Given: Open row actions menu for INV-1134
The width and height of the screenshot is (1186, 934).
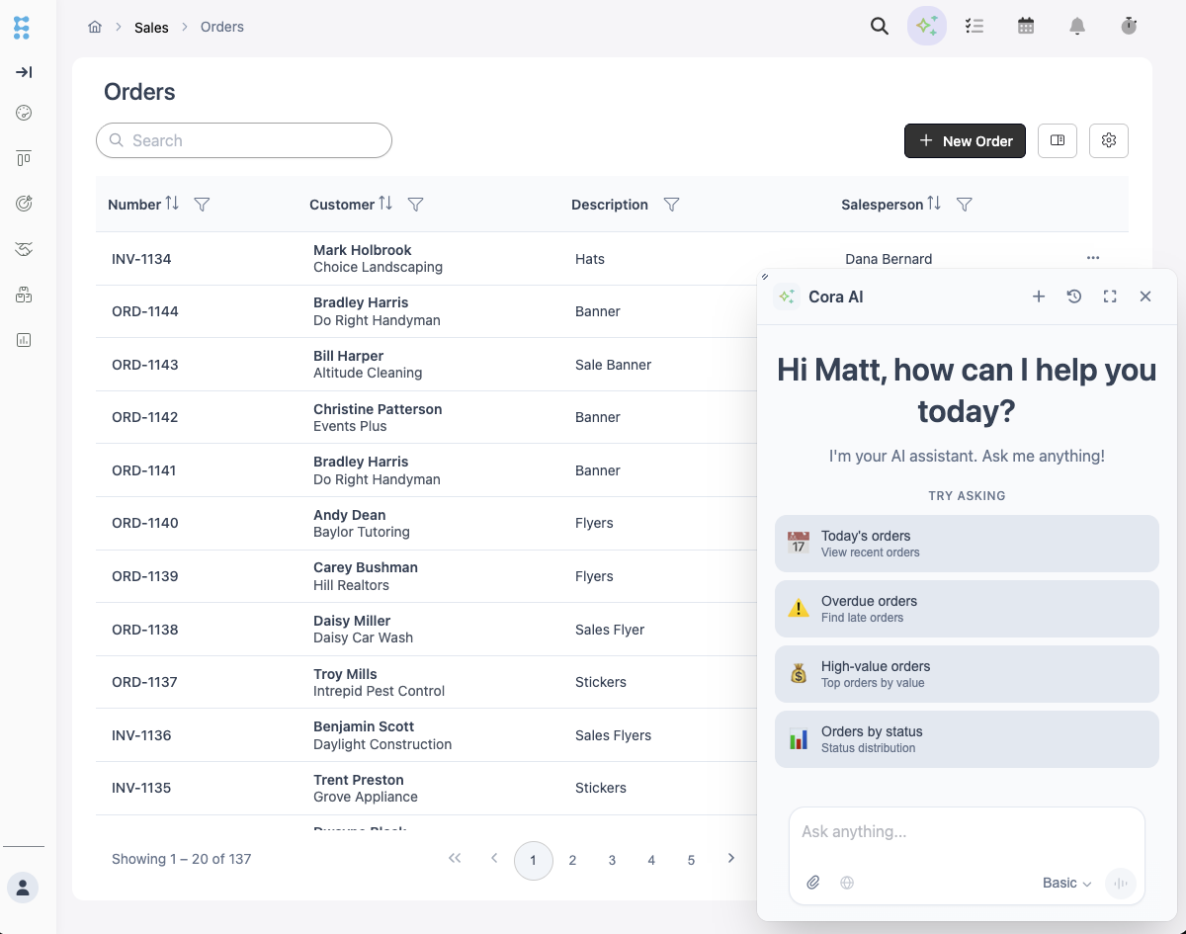Looking at the screenshot, I should 1093,258.
